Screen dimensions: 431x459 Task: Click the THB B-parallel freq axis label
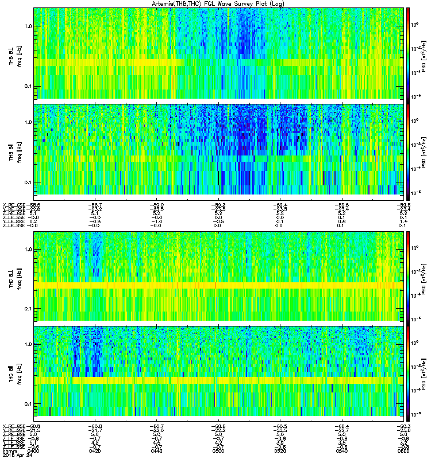click(20, 152)
